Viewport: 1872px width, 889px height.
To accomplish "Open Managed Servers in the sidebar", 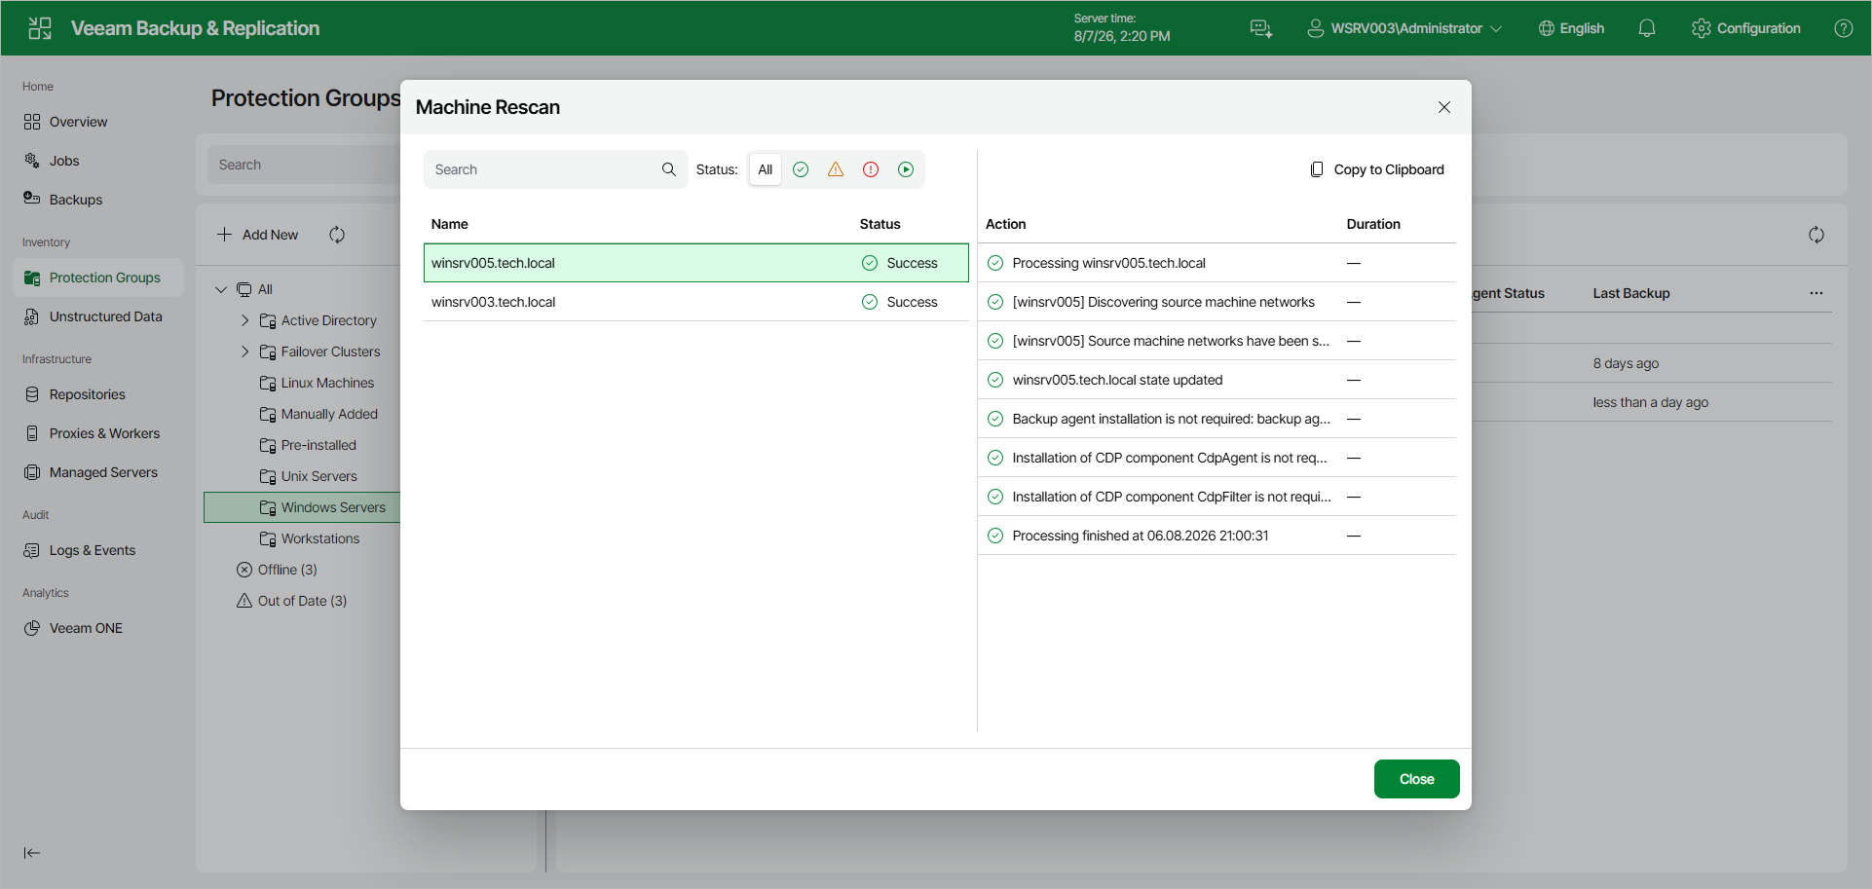I will tap(98, 472).
